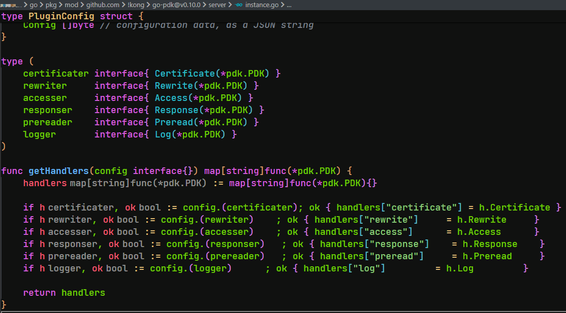The width and height of the screenshot is (566, 313).
Task: Open the 'go' breadcrumb folder
Action: (34, 5)
